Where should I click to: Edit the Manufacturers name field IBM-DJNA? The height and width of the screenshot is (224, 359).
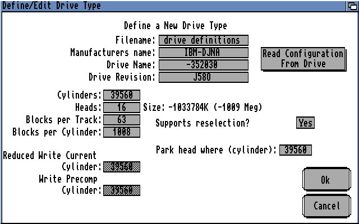click(203, 53)
